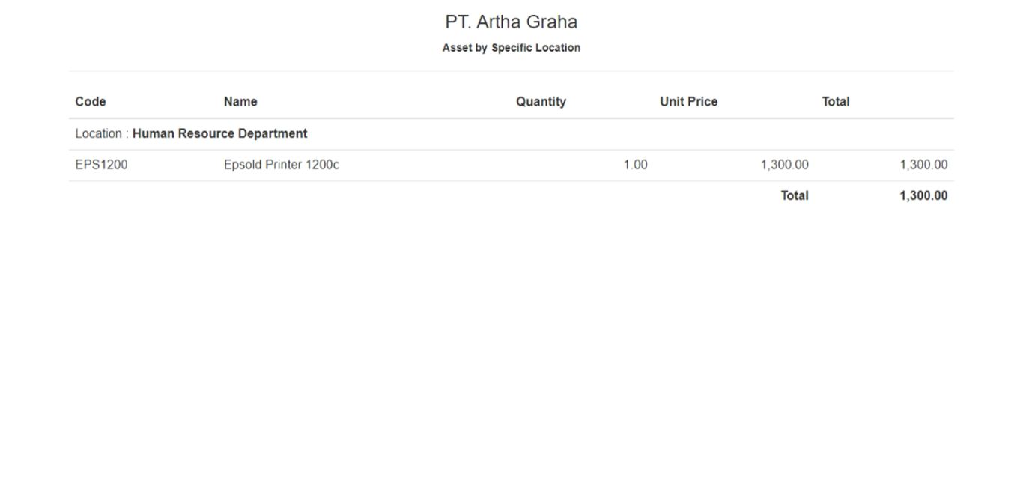Click the non-bold total in the EPS1200 row
The height and width of the screenshot is (492, 1023).
coord(923,165)
